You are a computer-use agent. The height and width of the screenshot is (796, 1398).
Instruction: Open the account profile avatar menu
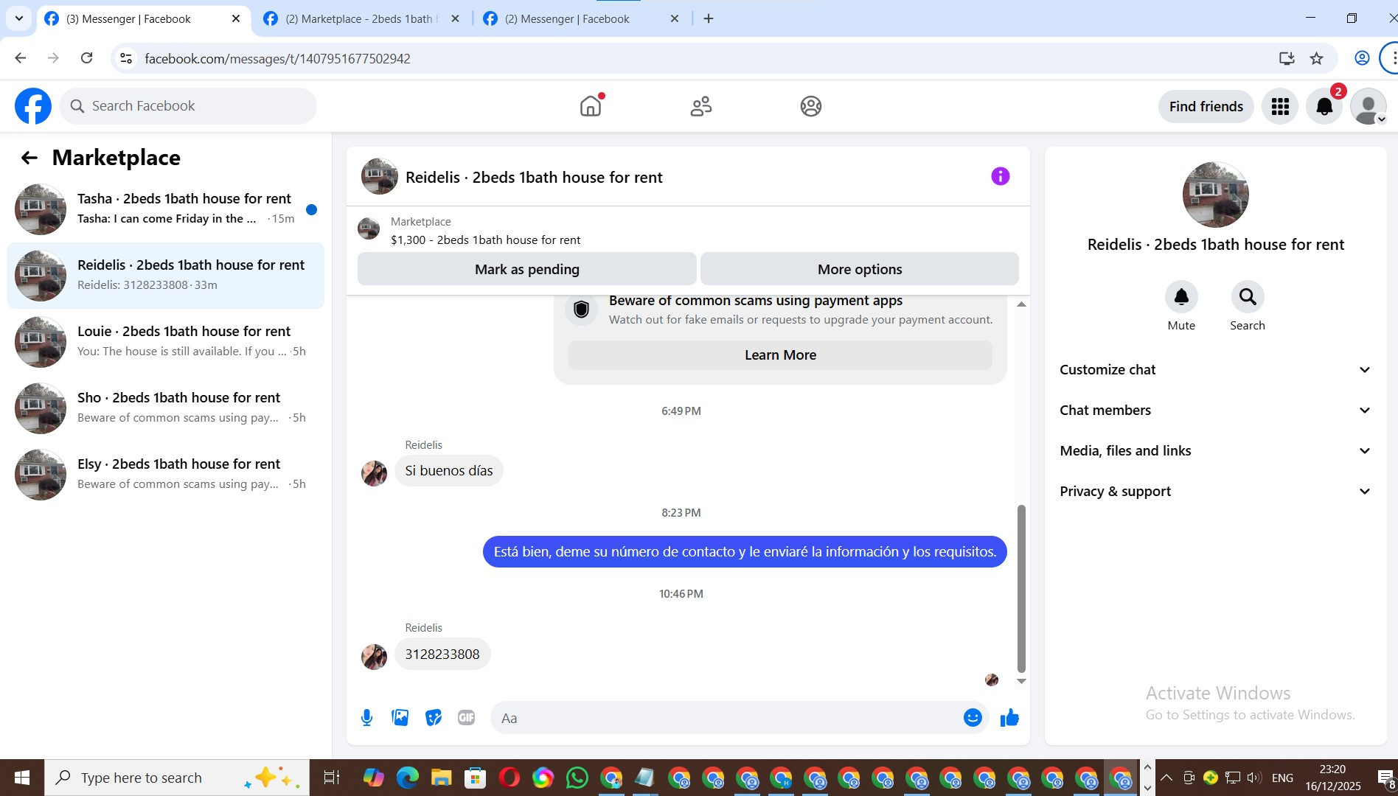coord(1369,106)
